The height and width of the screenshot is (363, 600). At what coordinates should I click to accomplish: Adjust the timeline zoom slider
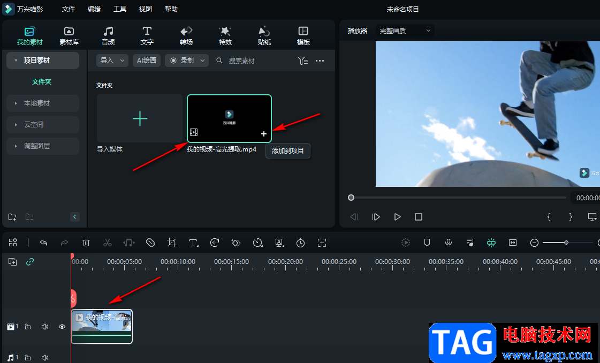tap(566, 243)
